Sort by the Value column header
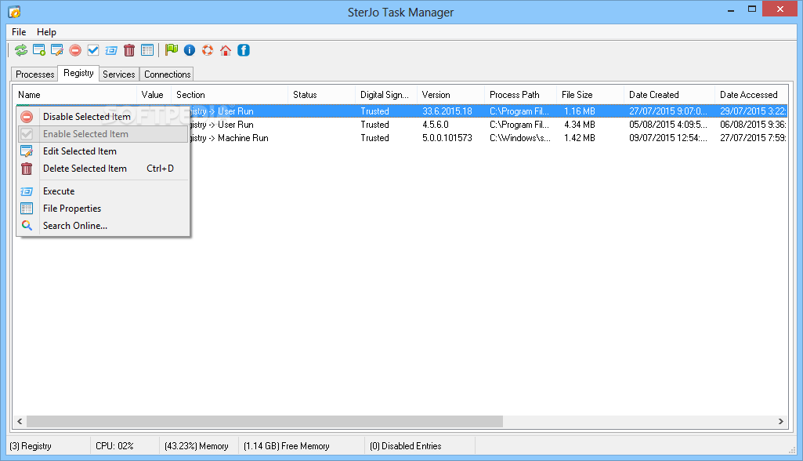This screenshot has width=803, height=461. (x=154, y=95)
